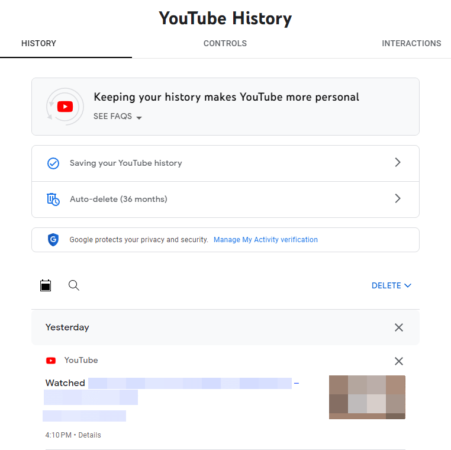
Task: Click the Google privacy shield icon
Action: 53,240
